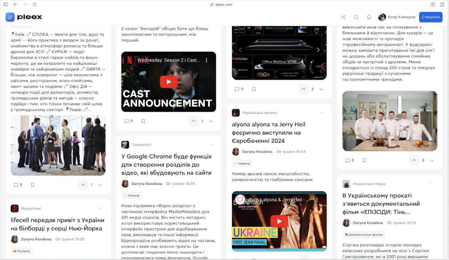Open more options for ЕПІЗОДИ film post
The width and height of the screenshot is (449, 260).
(x=432, y=184)
